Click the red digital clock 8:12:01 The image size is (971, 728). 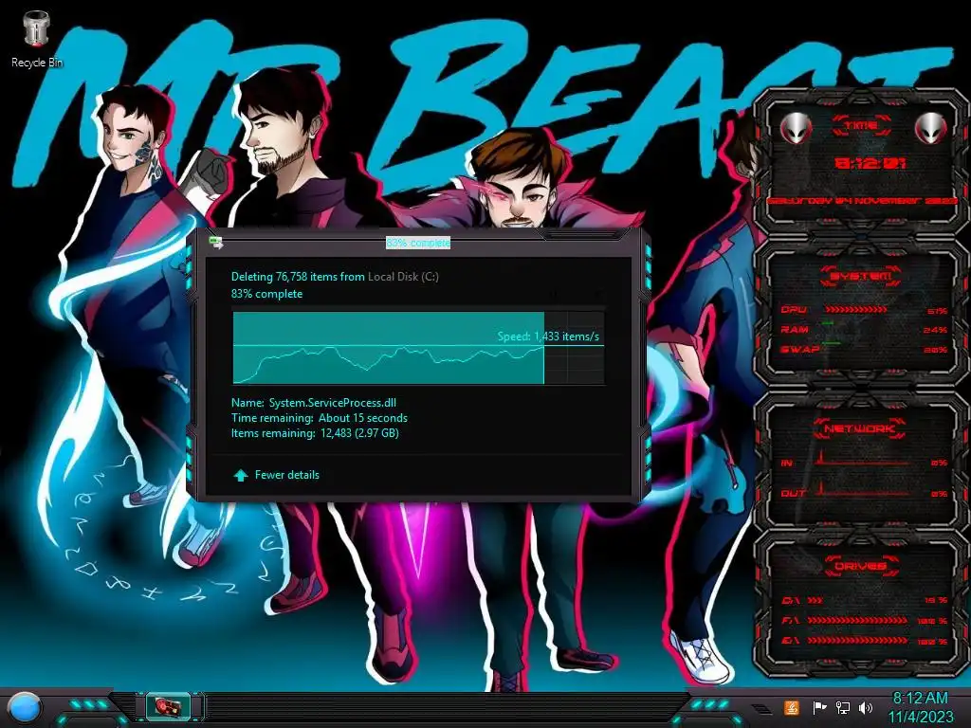(x=870, y=163)
